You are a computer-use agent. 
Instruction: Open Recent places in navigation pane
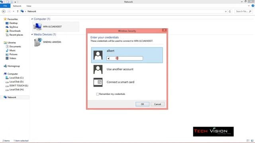[16, 35]
